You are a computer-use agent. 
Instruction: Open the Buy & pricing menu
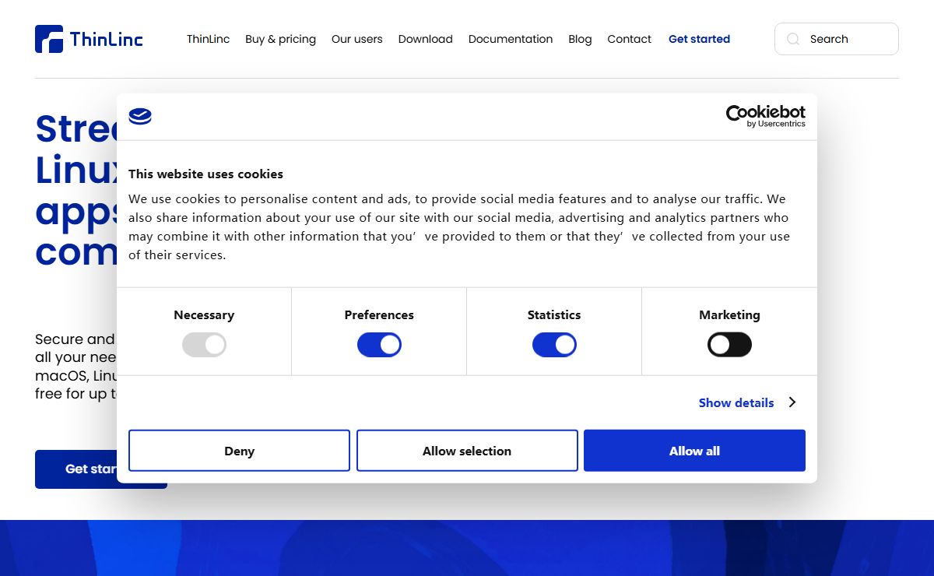[x=280, y=39]
